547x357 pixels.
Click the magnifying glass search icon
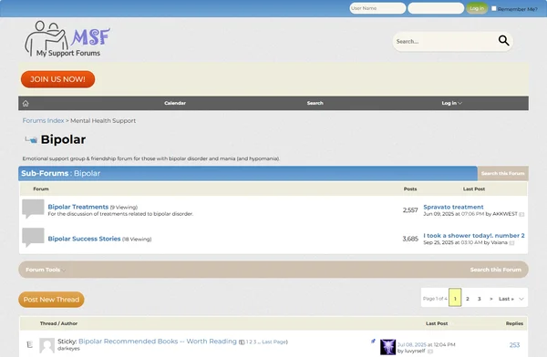(x=503, y=41)
